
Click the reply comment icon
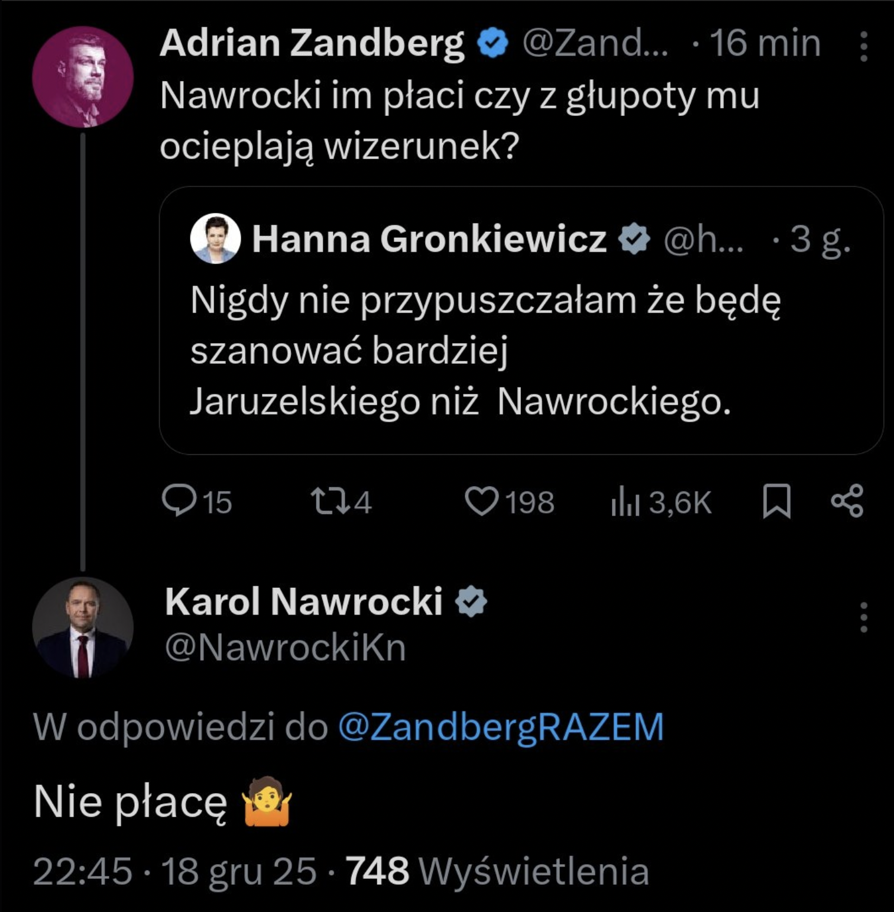179,501
